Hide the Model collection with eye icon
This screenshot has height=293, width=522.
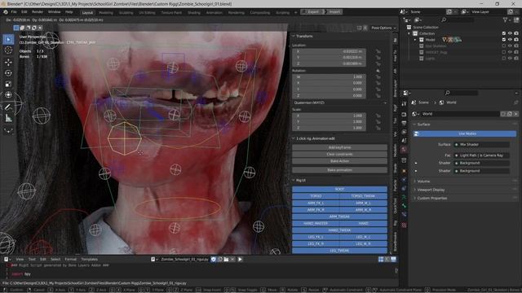click(x=510, y=40)
